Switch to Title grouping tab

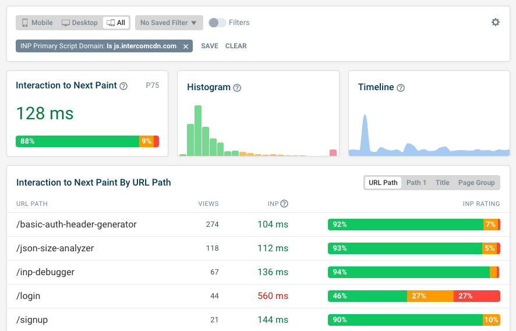pyautogui.click(x=442, y=183)
